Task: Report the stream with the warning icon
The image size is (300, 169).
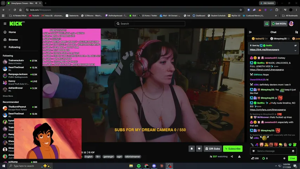Action: click(x=240, y=157)
